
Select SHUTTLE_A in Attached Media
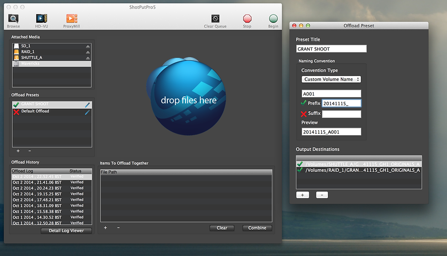52,57
